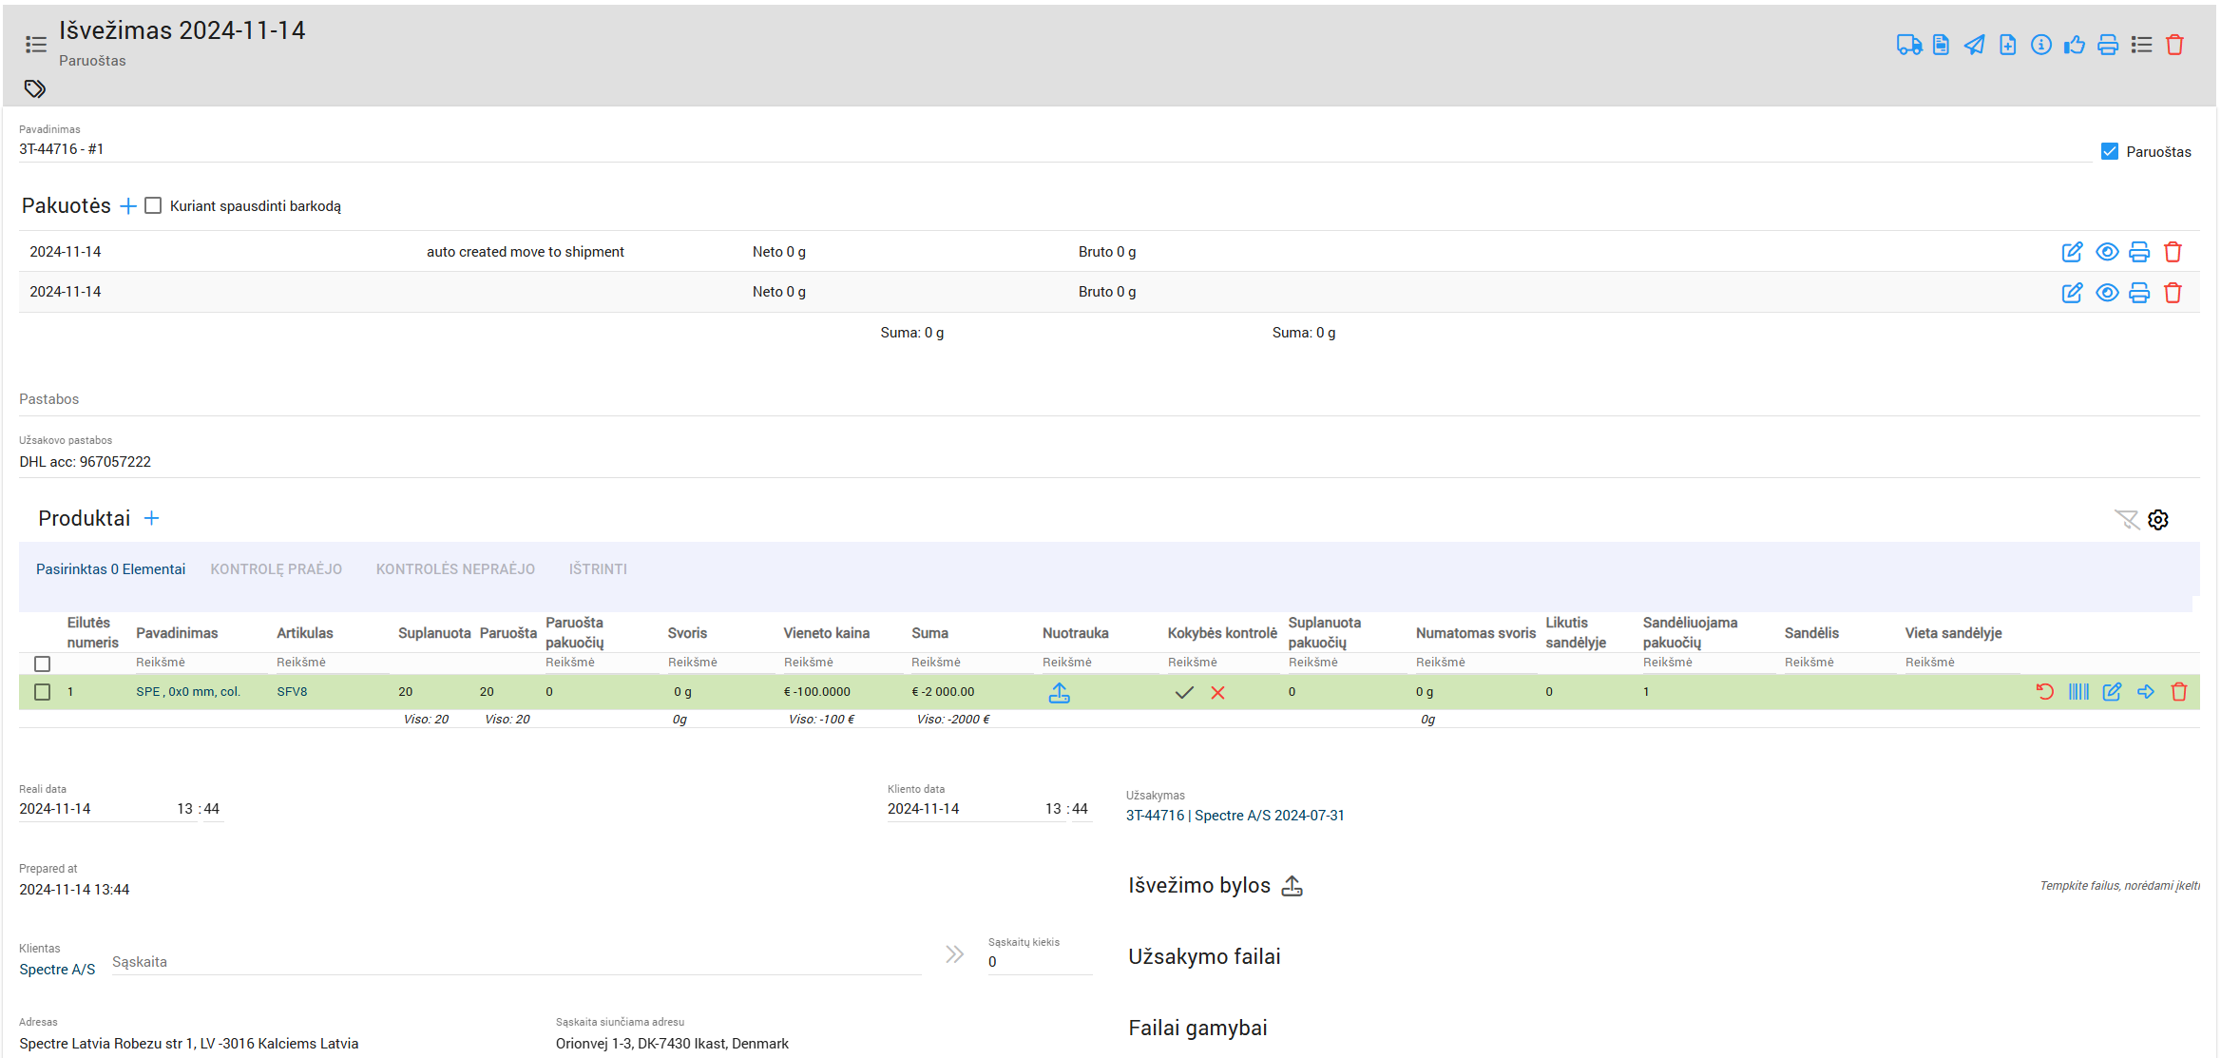View first package with eye icon
The width and height of the screenshot is (2221, 1058).
(x=2107, y=252)
